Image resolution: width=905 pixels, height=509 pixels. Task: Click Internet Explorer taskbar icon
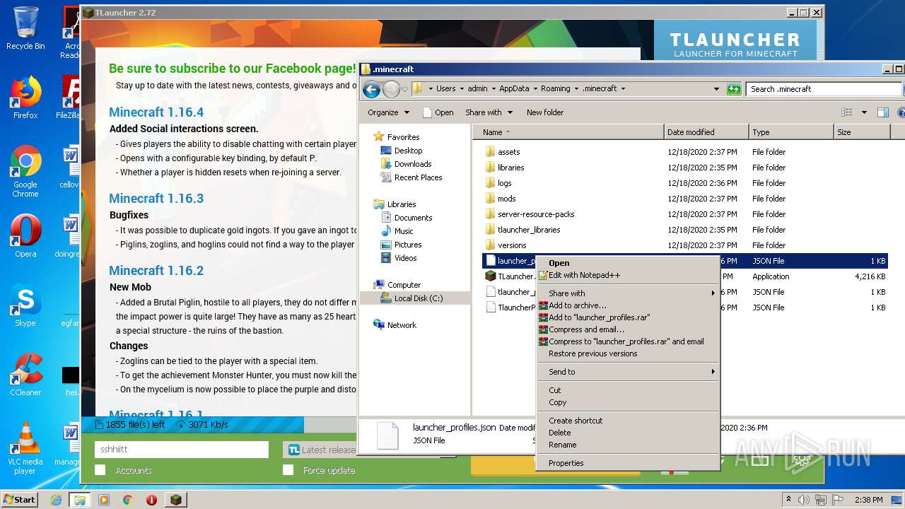[x=57, y=500]
